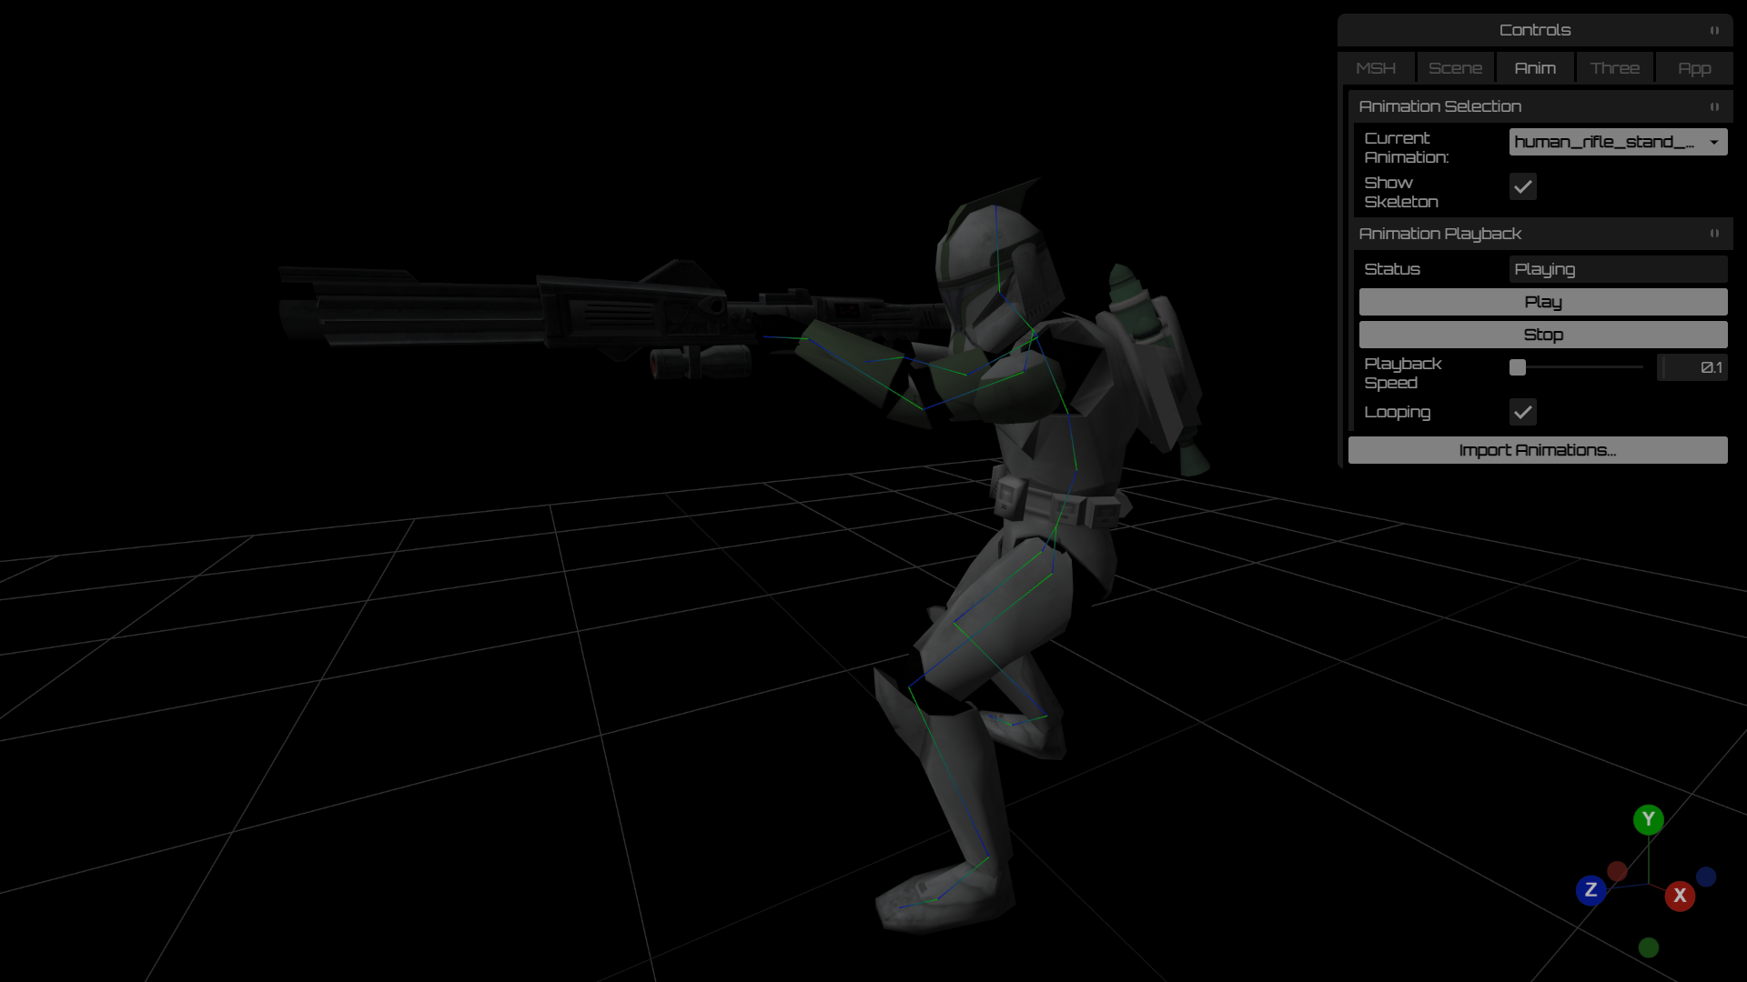The width and height of the screenshot is (1747, 982).
Task: Click the Import Animations button
Action: tap(1537, 450)
